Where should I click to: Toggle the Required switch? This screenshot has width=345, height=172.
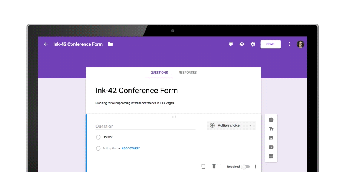click(x=245, y=167)
